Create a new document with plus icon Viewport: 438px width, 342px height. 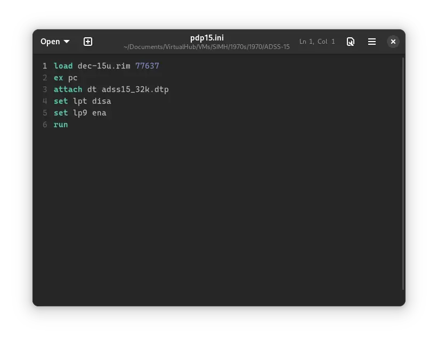point(88,42)
